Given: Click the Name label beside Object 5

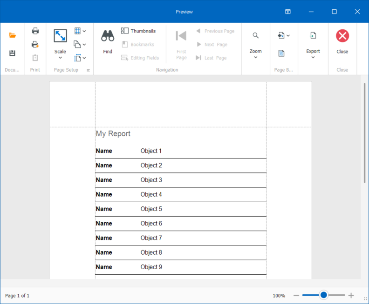Looking at the screenshot, I should (104, 209).
